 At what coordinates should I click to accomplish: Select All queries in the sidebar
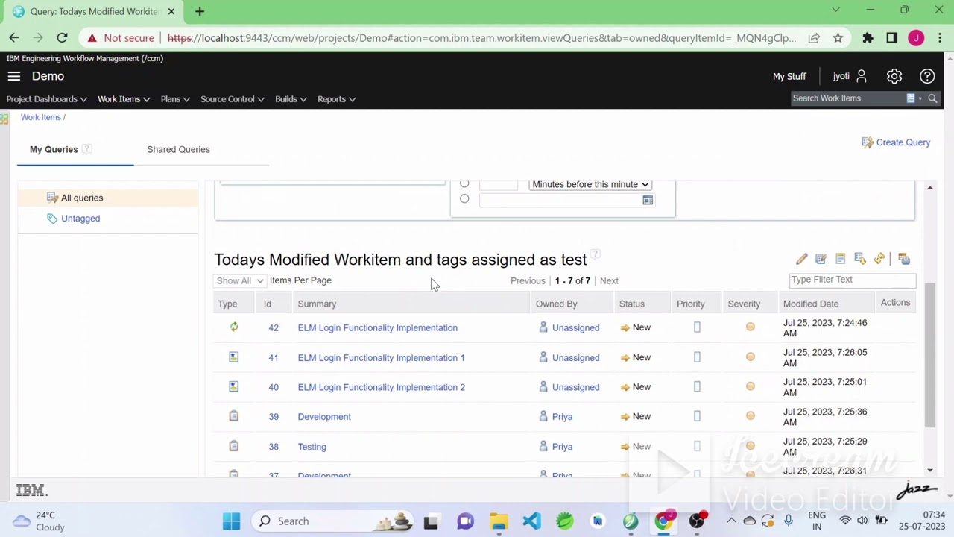82,198
